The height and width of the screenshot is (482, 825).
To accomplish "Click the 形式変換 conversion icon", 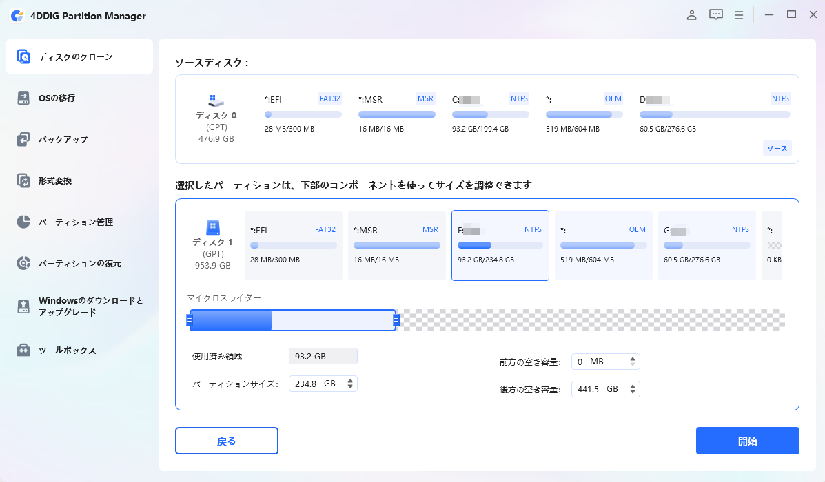I will point(24,180).
